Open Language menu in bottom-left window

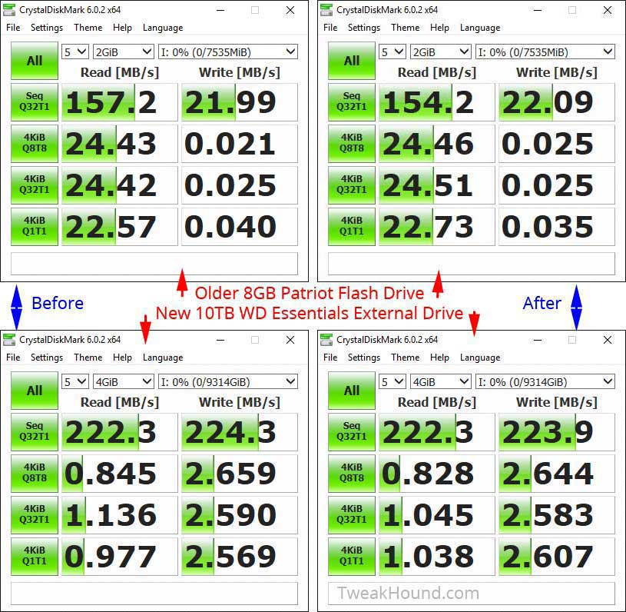tap(163, 358)
